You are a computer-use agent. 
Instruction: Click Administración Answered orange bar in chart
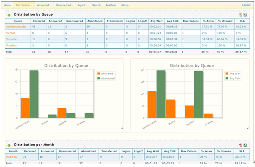[25, 108]
